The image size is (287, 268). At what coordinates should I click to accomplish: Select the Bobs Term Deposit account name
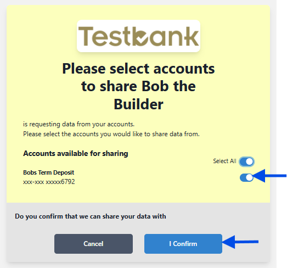(48, 172)
